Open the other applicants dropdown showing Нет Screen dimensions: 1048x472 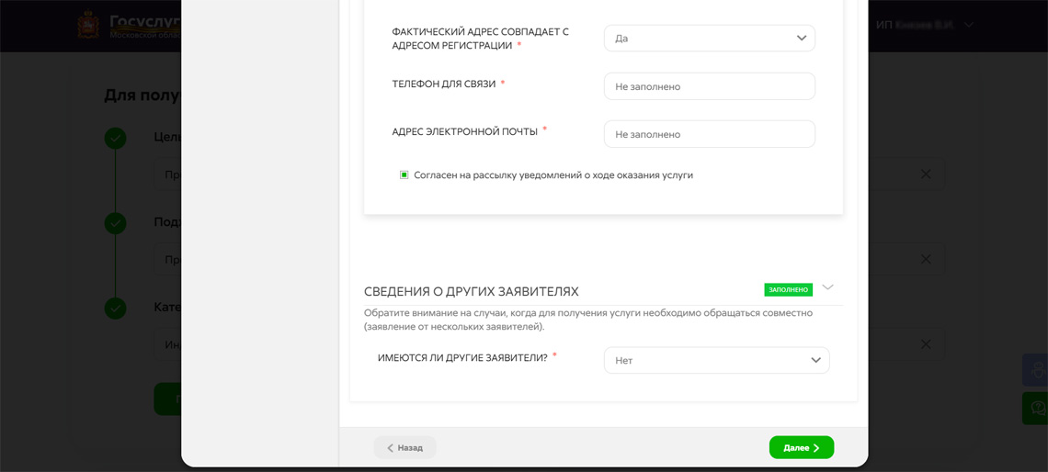tap(716, 360)
